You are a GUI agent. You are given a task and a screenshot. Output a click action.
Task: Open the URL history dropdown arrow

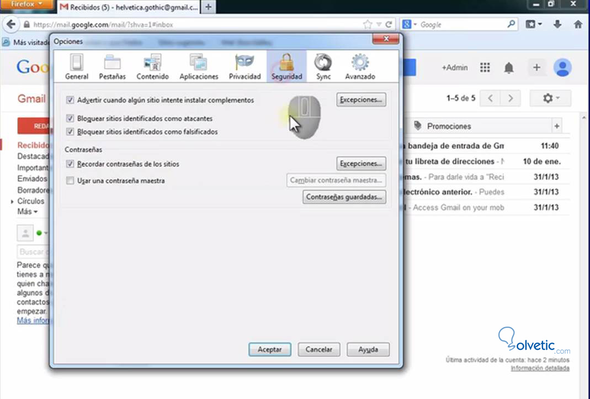pyautogui.click(x=379, y=24)
